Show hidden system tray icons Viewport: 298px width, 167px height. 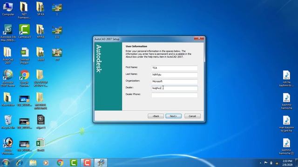pos(260,163)
